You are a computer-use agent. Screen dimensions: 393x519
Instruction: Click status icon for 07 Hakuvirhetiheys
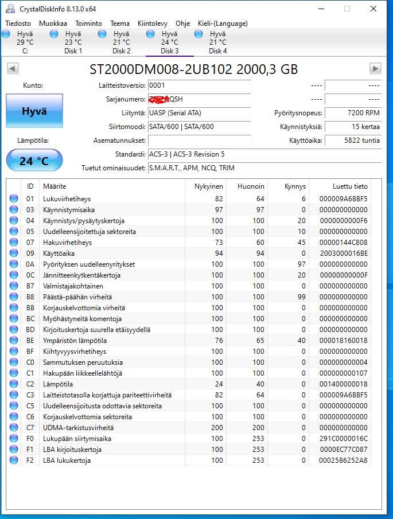click(14, 242)
